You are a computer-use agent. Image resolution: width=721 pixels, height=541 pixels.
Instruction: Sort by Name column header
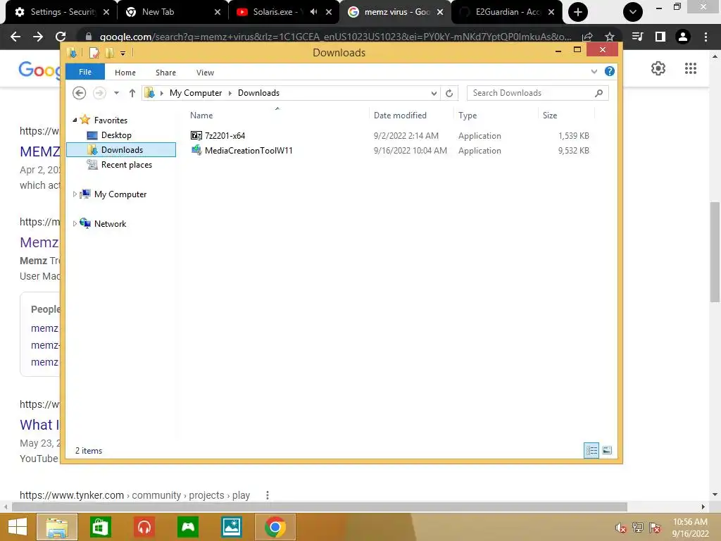pyautogui.click(x=201, y=116)
